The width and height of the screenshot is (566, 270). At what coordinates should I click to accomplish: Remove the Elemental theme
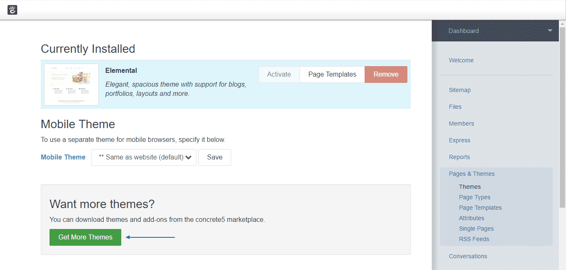tap(386, 75)
